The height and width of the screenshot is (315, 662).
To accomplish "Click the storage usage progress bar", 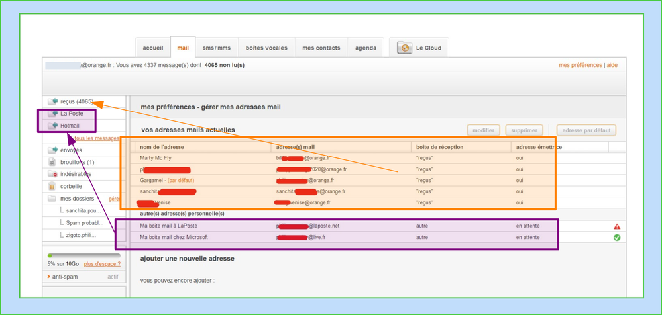I will coord(84,255).
